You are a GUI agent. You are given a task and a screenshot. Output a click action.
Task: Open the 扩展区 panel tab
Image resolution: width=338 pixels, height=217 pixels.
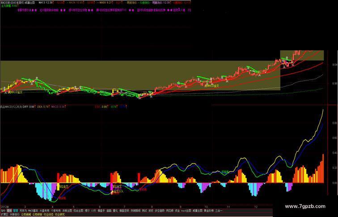pyautogui.click(x=4, y=214)
